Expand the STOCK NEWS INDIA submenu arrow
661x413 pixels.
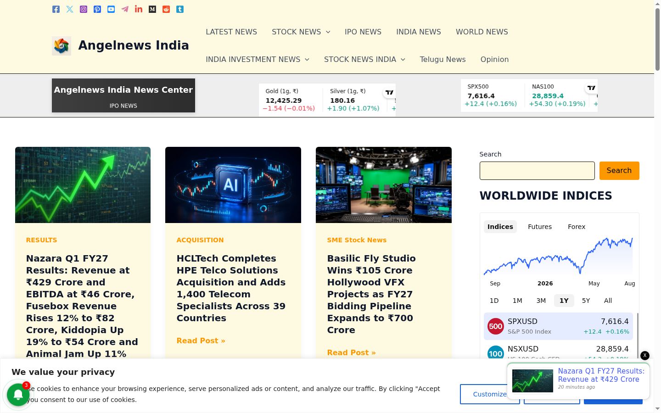coord(403,60)
